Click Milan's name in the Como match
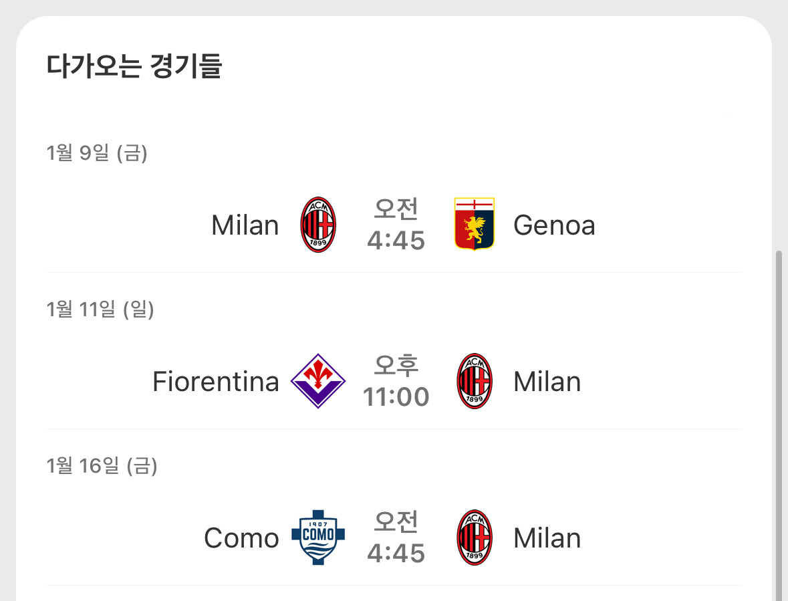The width and height of the screenshot is (788, 601). (x=547, y=538)
